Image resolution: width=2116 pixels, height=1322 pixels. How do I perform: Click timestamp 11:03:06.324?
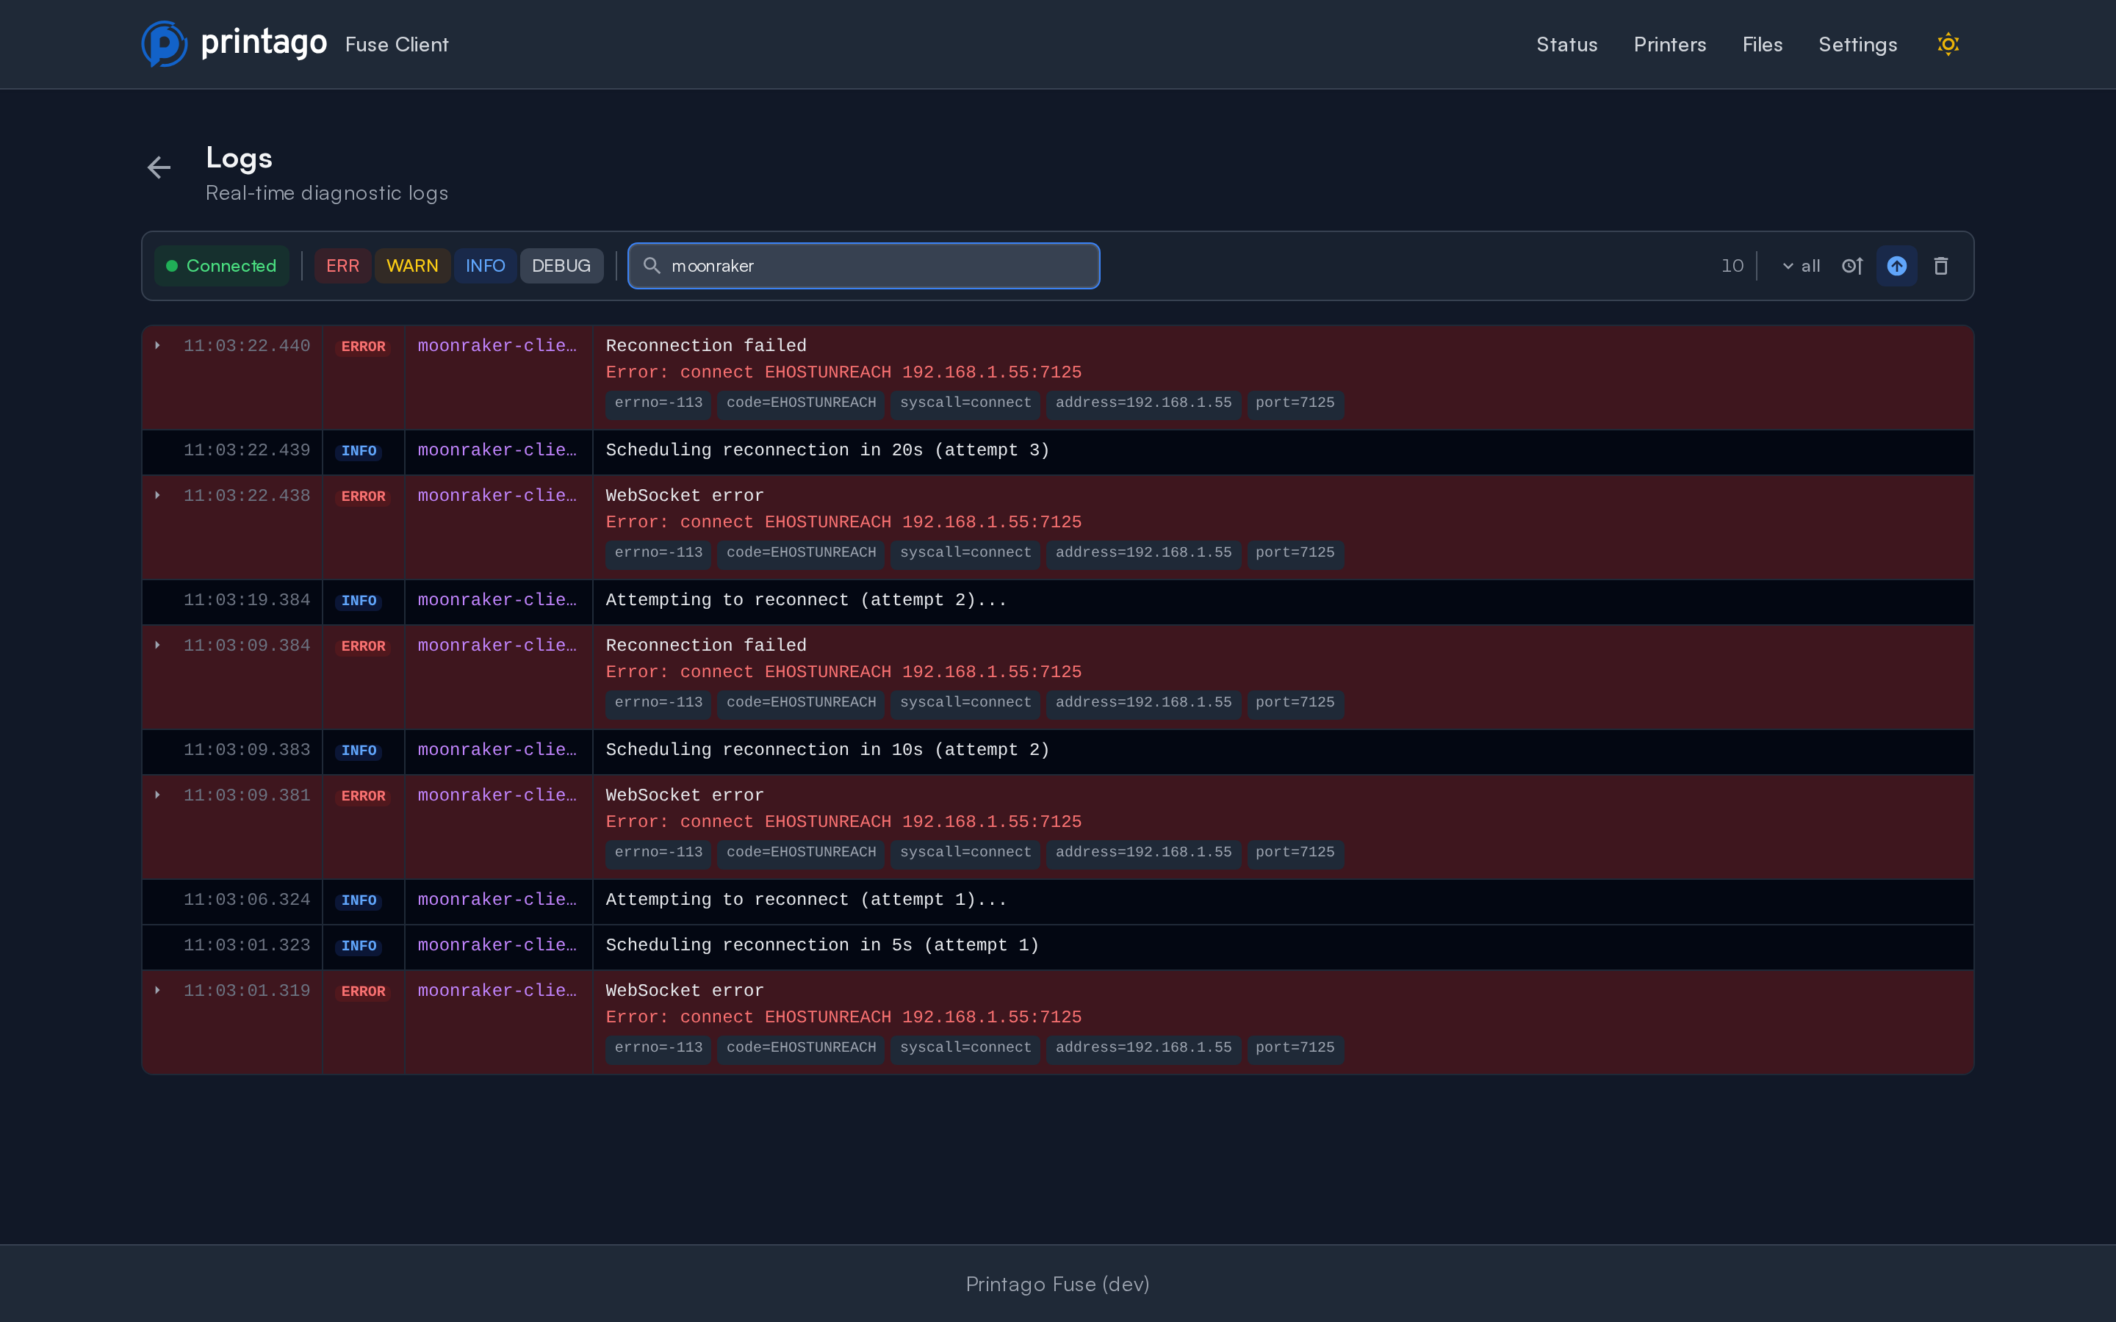point(247,900)
